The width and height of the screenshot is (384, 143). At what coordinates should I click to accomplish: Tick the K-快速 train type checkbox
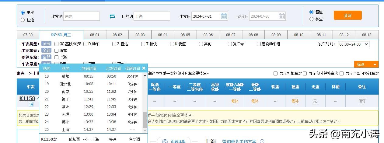pos(172,44)
